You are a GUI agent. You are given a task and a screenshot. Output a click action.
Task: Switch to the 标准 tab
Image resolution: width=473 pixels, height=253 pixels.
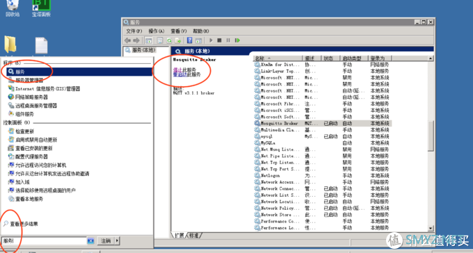point(194,235)
